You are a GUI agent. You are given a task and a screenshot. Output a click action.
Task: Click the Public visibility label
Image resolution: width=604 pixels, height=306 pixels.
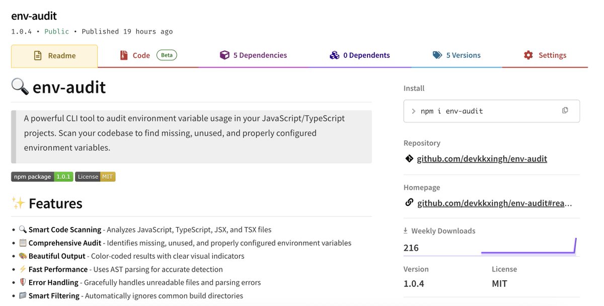[x=57, y=31]
